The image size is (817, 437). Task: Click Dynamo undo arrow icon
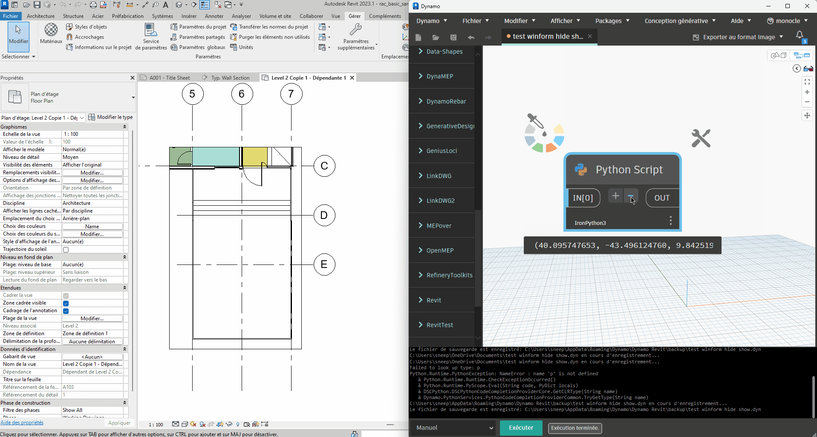click(x=471, y=37)
